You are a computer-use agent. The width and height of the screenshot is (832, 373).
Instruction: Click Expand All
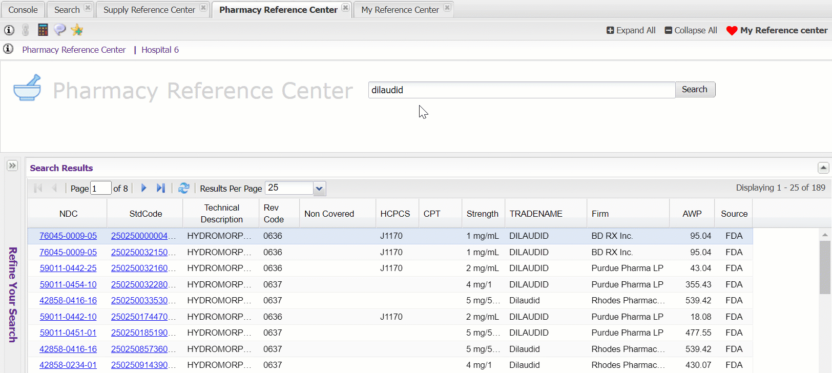point(631,30)
